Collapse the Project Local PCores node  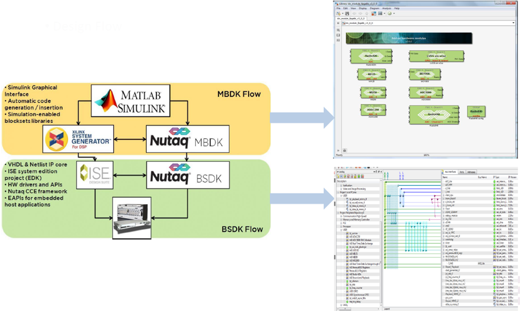click(x=338, y=192)
